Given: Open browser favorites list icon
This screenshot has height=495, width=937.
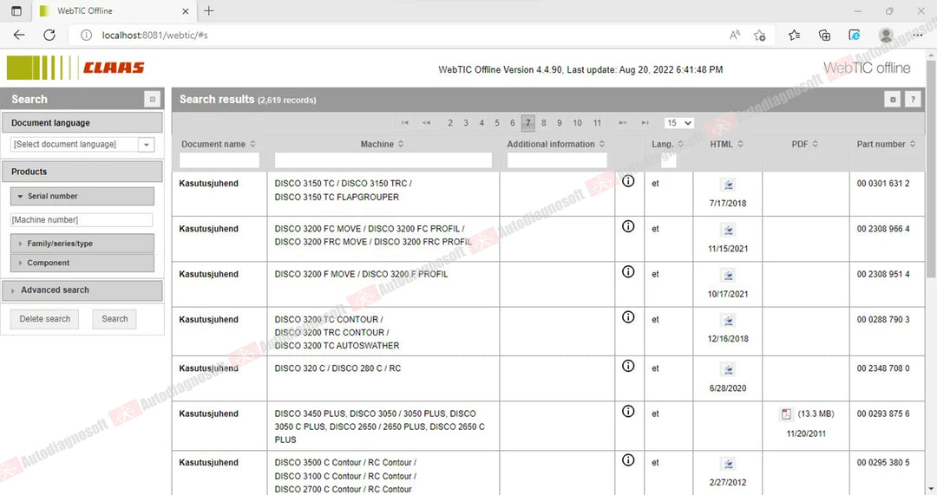Looking at the screenshot, I should [794, 36].
